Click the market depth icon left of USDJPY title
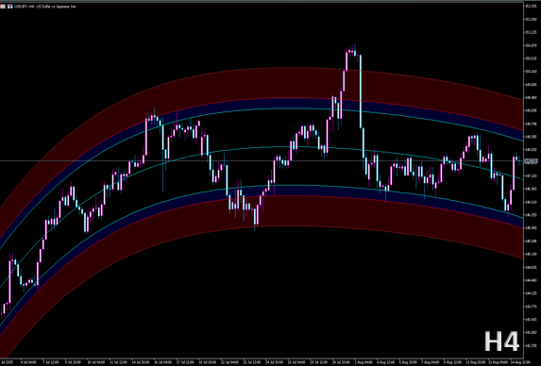This screenshot has width=541, height=366. pyautogui.click(x=3, y=7)
